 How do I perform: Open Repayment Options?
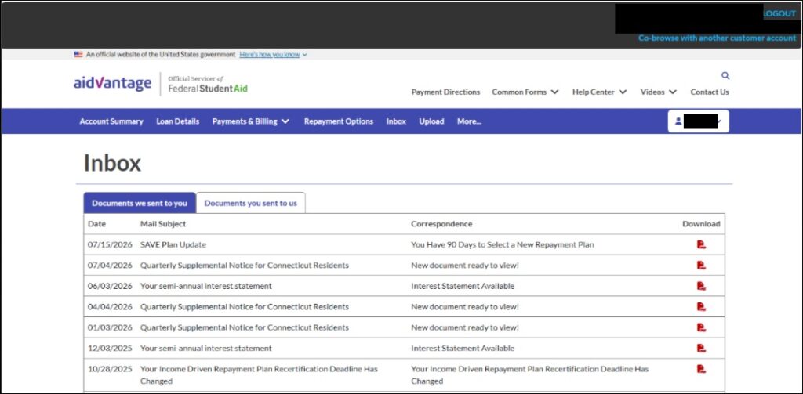click(x=339, y=121)
